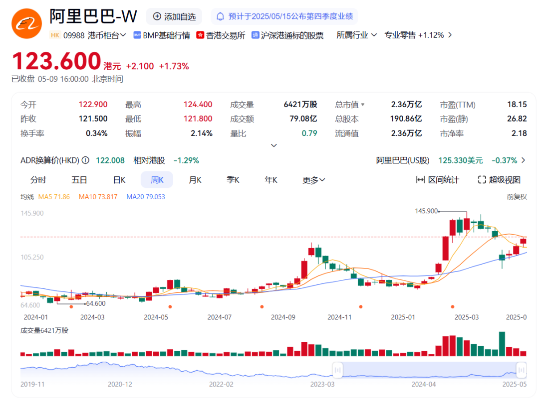This screenshot has height=404, width=539.
Task: Click the ADR换算价 info circle icon
Action: pyautogui.click(x=86, y=160)
